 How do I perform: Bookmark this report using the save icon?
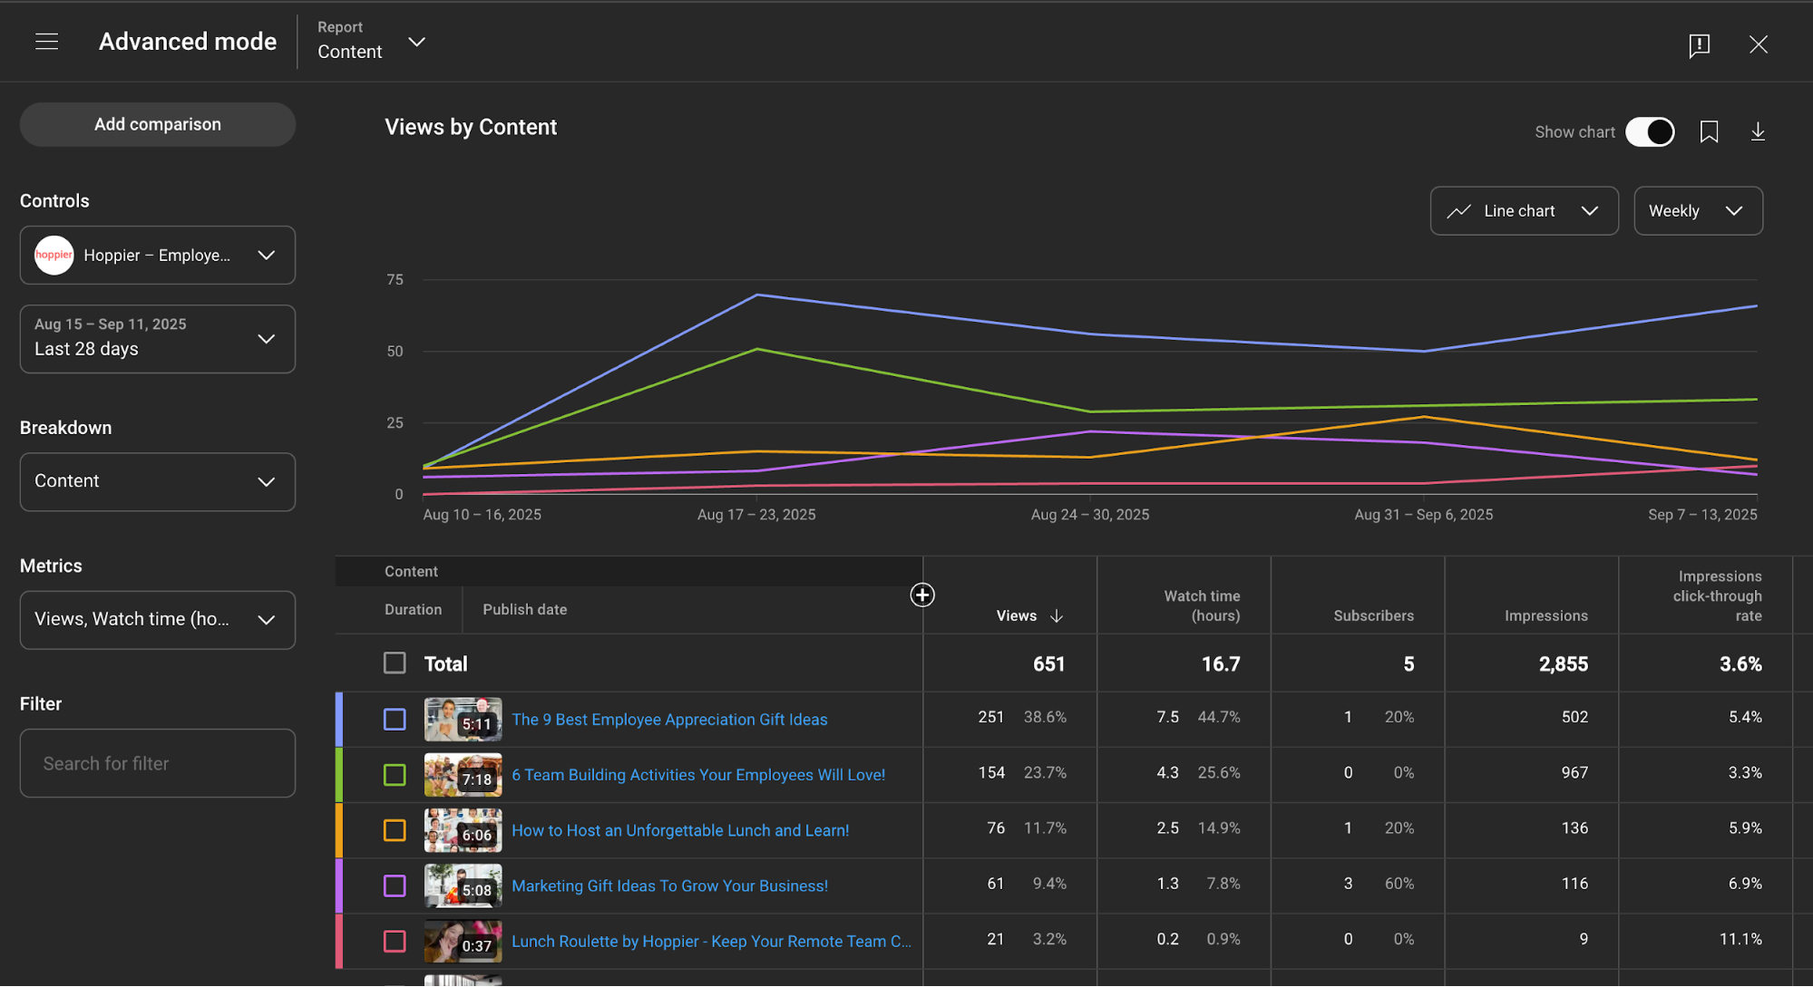1710,131
